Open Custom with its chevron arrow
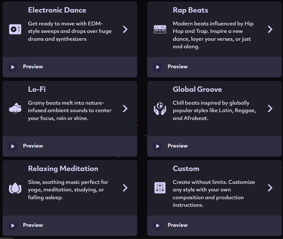This screenshot has height=239, width=283. click(x=270, y=188)
